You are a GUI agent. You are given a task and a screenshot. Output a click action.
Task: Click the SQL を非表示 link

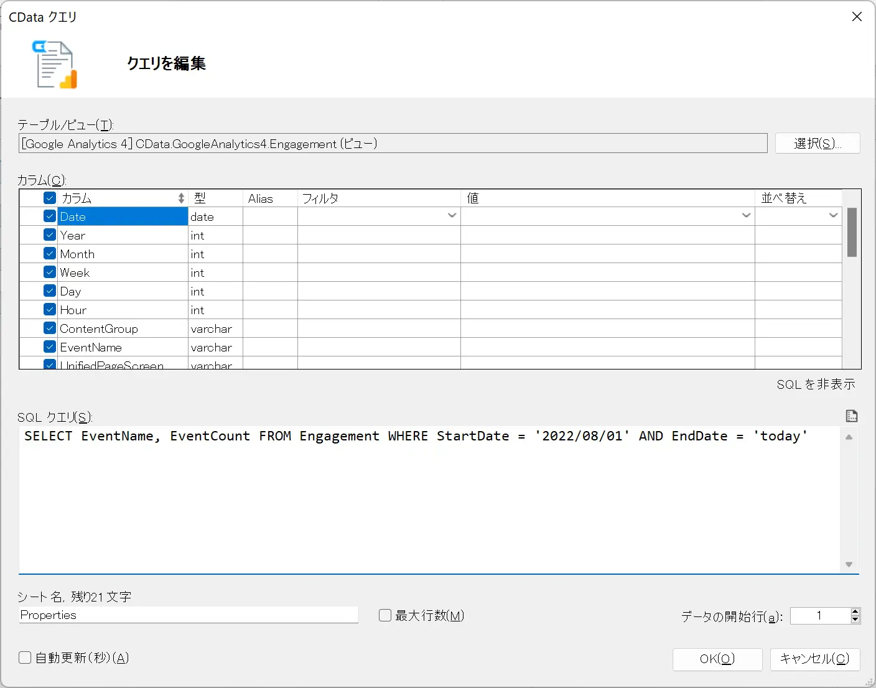coord(816,384)
